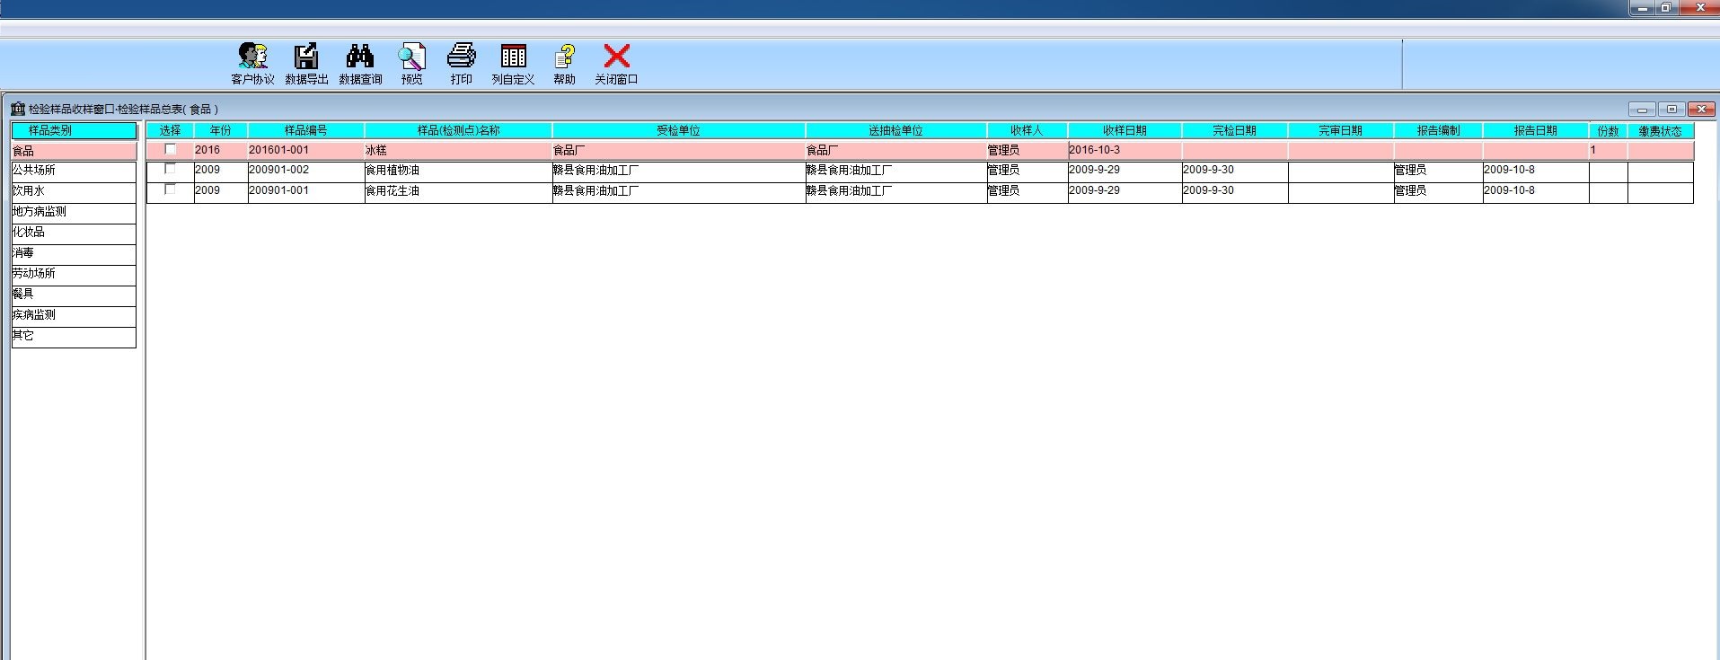The image size is (1720, 660).
Task: Click 收样人 管理员 in 冰糕 row
Action: [1028, 150]
